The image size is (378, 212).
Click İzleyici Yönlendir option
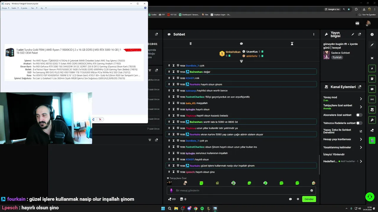[x=334, y=154]
